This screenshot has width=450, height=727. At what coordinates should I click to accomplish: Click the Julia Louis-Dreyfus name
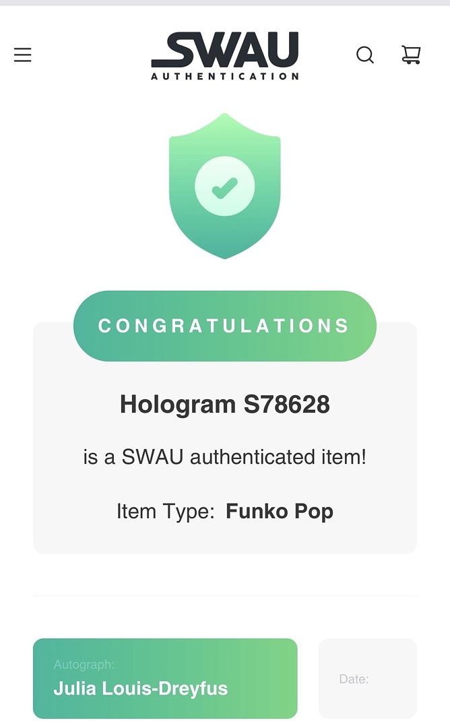[141, 689]
